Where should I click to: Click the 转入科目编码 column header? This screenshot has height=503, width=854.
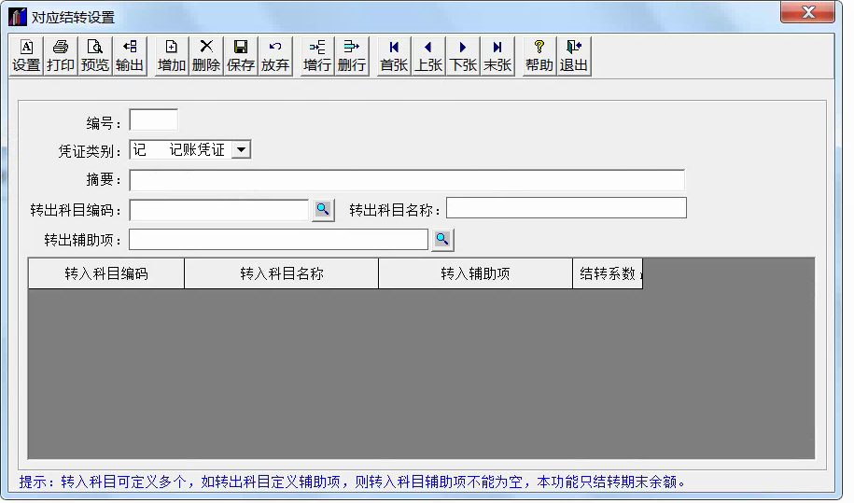[106, 273]
